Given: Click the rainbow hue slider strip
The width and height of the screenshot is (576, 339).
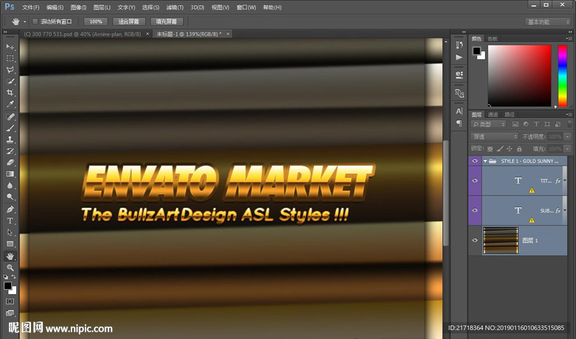Looking at the screenshot, I should (562, 75).
